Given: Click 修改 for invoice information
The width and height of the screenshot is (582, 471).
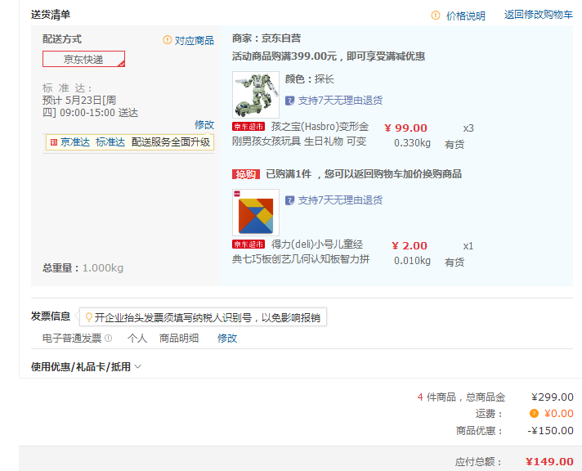Looking at the screenshot, I should pyautogui.click(x=227, y=339).
